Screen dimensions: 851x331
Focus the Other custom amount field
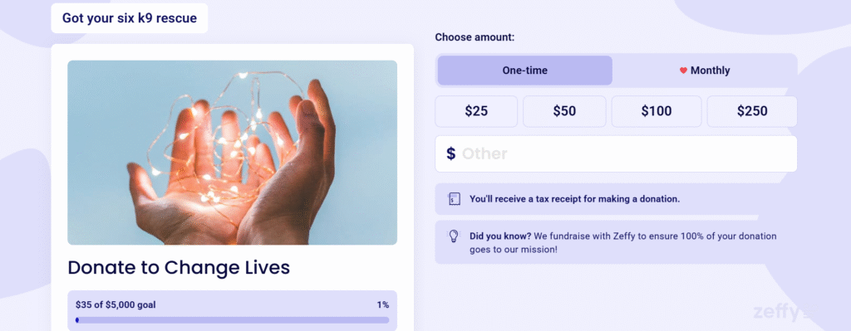click(616, 153)
